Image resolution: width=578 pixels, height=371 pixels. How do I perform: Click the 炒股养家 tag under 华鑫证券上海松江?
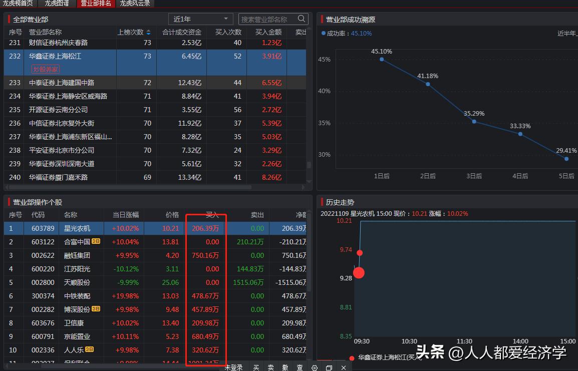(x=46, y=69)
